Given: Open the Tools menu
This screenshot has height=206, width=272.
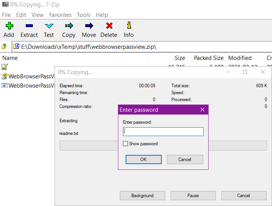Looking at the screenshot, I should pyautogui.click(x=84, y=15).
